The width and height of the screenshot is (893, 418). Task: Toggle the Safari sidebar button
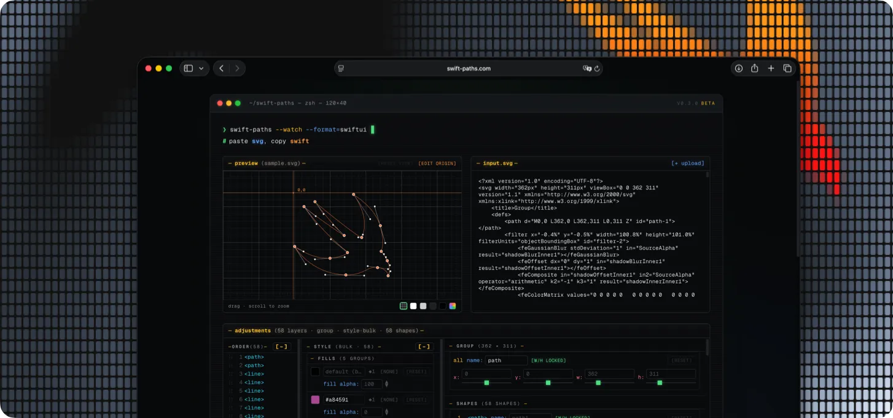point(189,68)
